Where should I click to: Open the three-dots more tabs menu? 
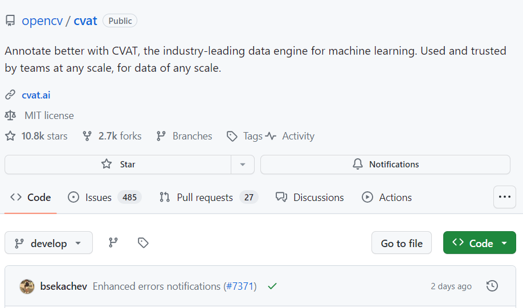coord(505,197)
